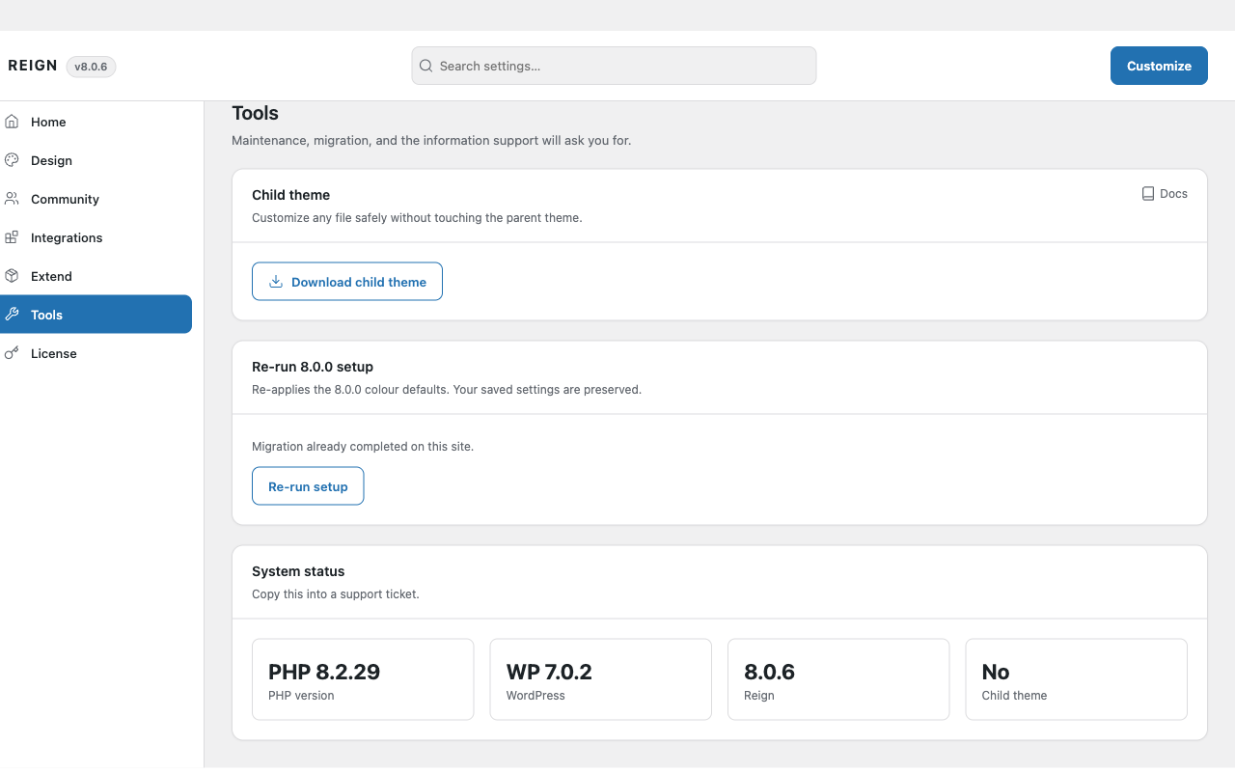Click the Re-run setup button
The width and height of the screenshot is (1235, 772).
pos(308,486)
